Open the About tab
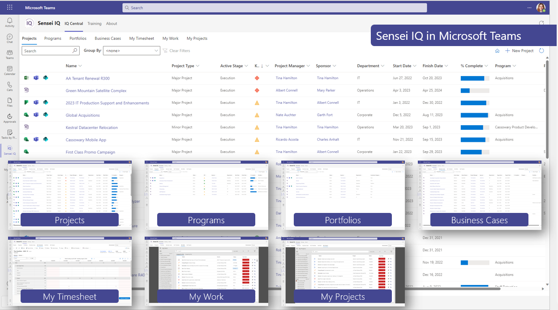 coord(112,24)
